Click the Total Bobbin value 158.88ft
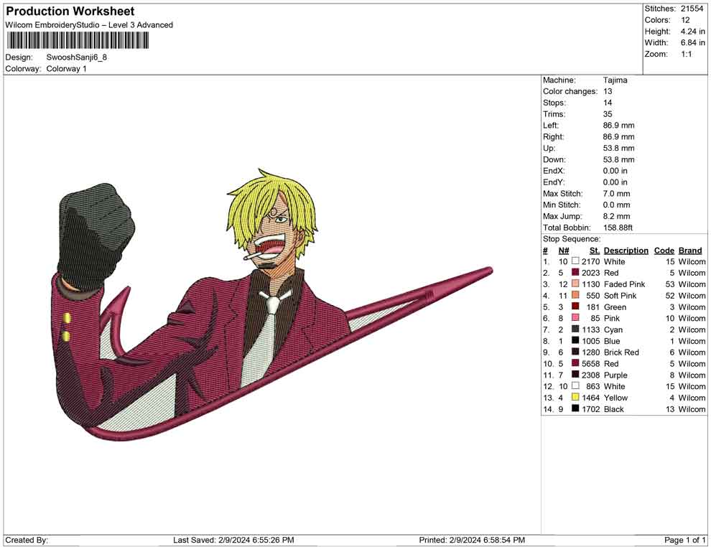This screenshot has height=547, width=711. pos(618,228)
